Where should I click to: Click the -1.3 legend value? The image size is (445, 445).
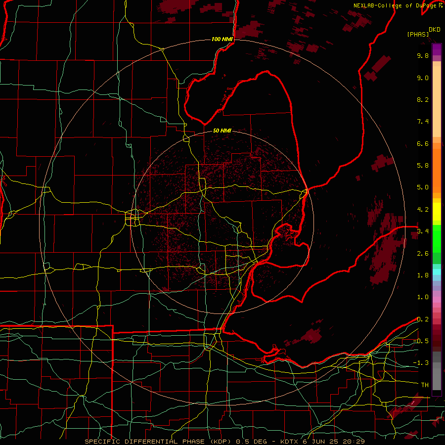(421, 363)
